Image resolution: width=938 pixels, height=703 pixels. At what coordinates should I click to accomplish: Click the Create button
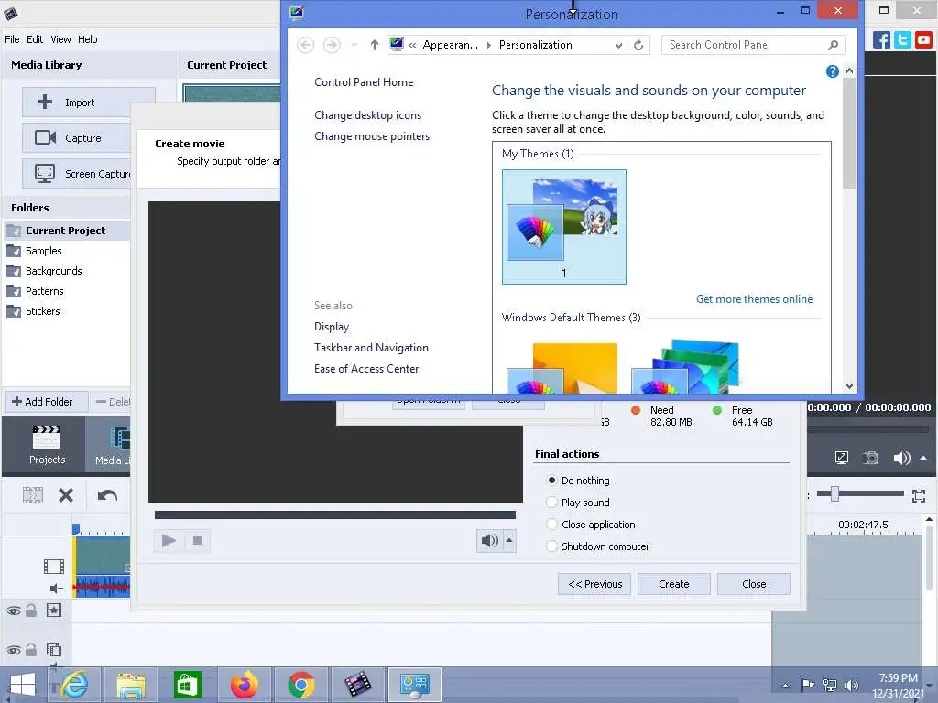(x=673, y=584)
